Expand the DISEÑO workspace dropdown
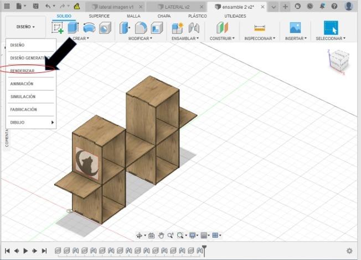The image size is (361, 260). [25, 26]
